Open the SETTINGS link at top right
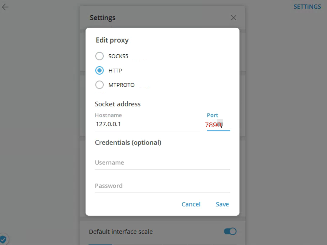This screenshot has width=327, height=245. [x=307, y=7]
